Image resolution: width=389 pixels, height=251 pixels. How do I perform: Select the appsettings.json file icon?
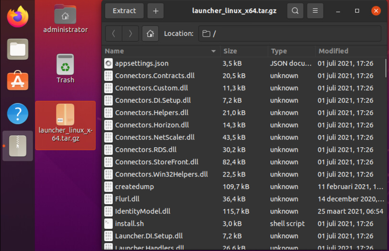108,63
